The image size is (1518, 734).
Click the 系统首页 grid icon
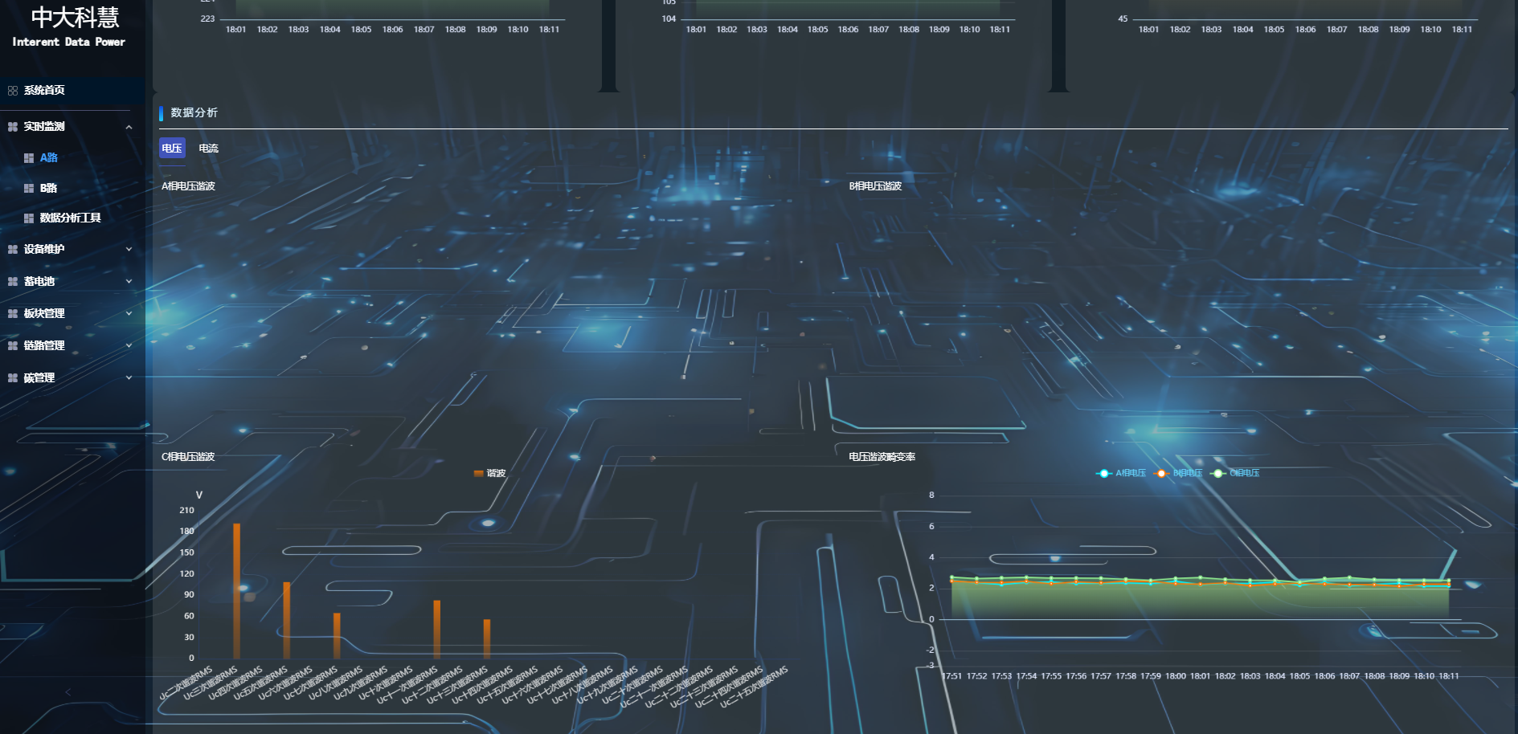click(13, 91)
